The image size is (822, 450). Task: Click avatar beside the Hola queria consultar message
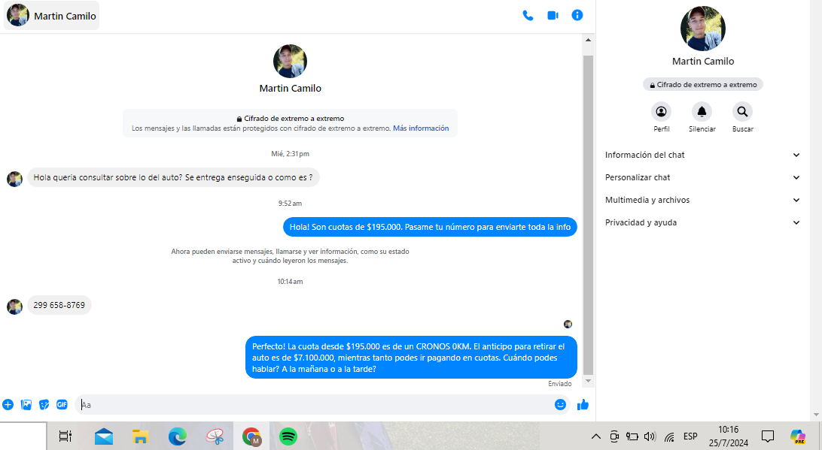coord(15,179)
